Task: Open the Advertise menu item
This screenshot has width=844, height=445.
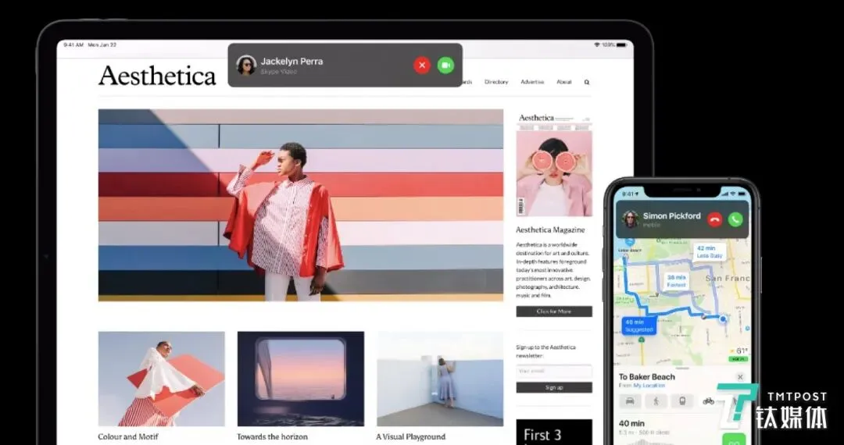Action: [x=532, y=82]
